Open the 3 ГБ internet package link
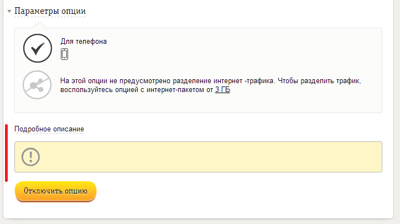This screenshot has width=400, height=224. [222, 90]
